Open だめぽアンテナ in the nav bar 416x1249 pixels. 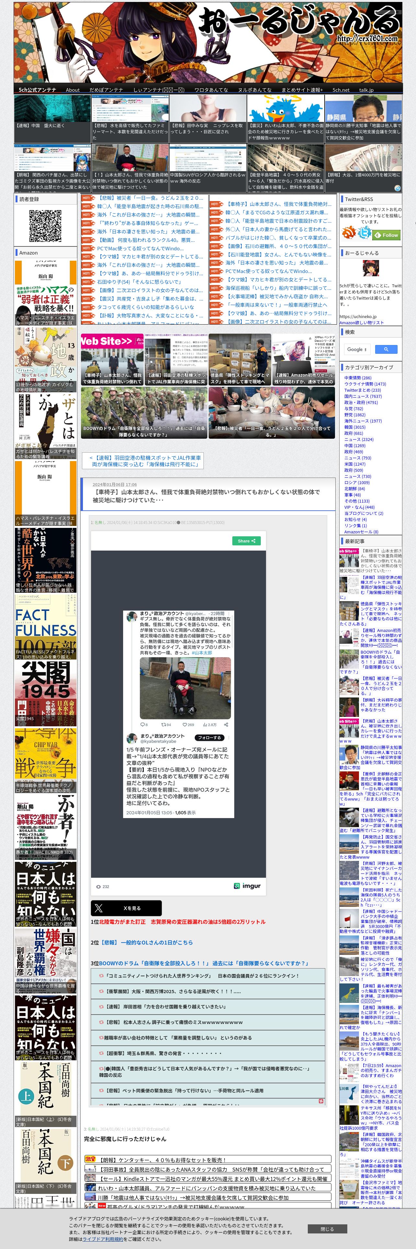pos(106,90)
